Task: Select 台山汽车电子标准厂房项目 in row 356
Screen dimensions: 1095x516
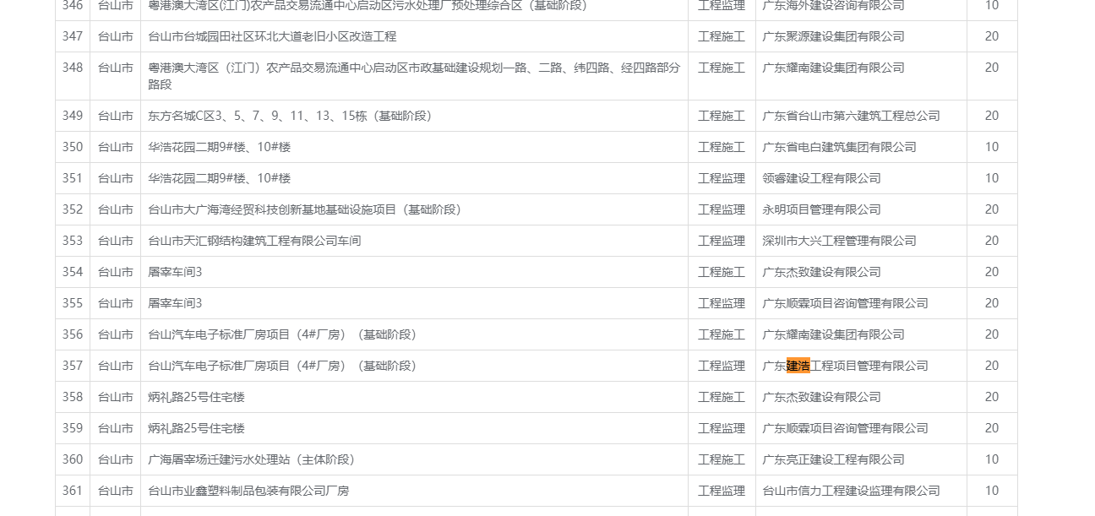Action: (x=285, y=334)
